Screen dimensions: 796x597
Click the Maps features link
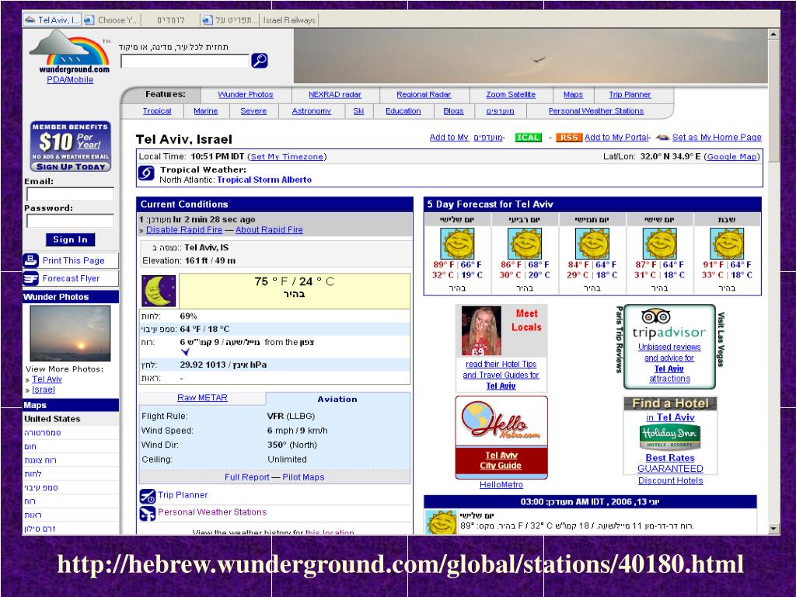point(573,94)
